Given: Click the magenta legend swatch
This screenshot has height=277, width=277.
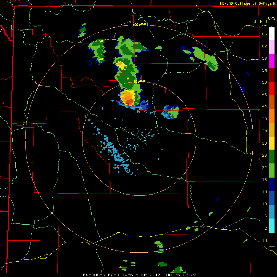Looking at the screenshot, I should (x=272, y=61).
